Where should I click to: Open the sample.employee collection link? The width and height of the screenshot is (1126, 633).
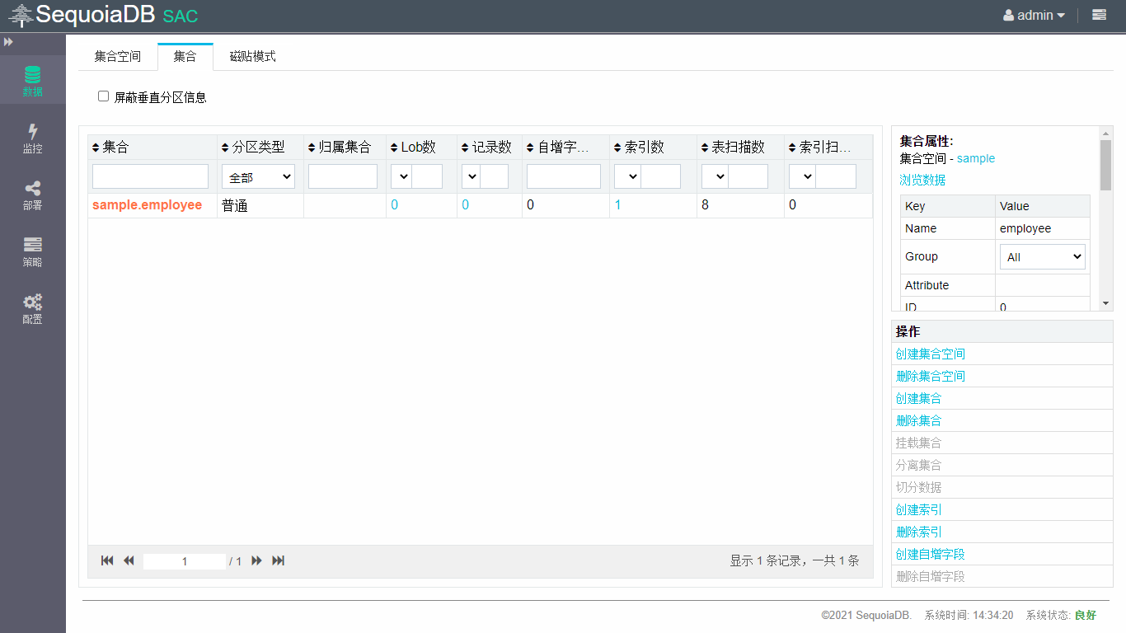pyautogui.click(x=147, y=205)
